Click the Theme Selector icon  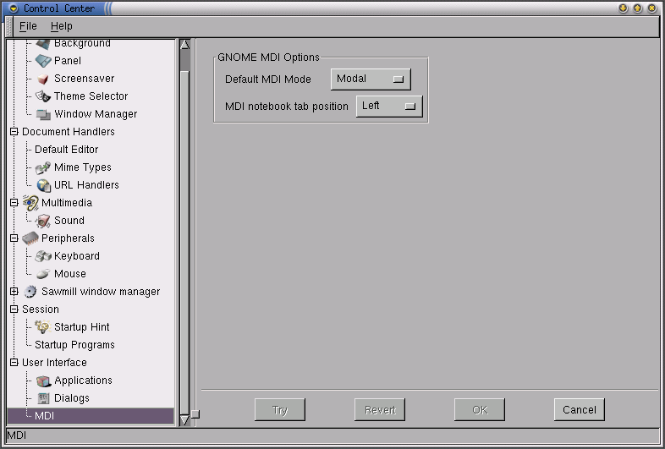43,96
